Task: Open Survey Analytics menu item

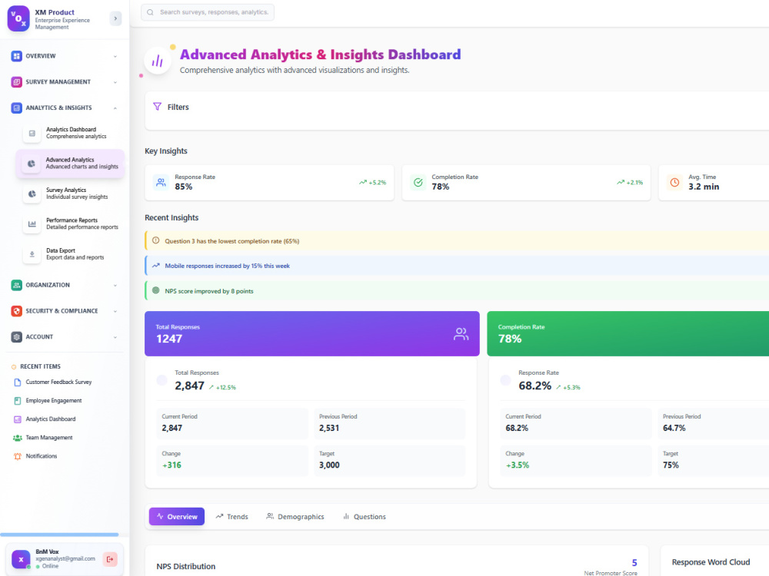Action: point(69,194)
